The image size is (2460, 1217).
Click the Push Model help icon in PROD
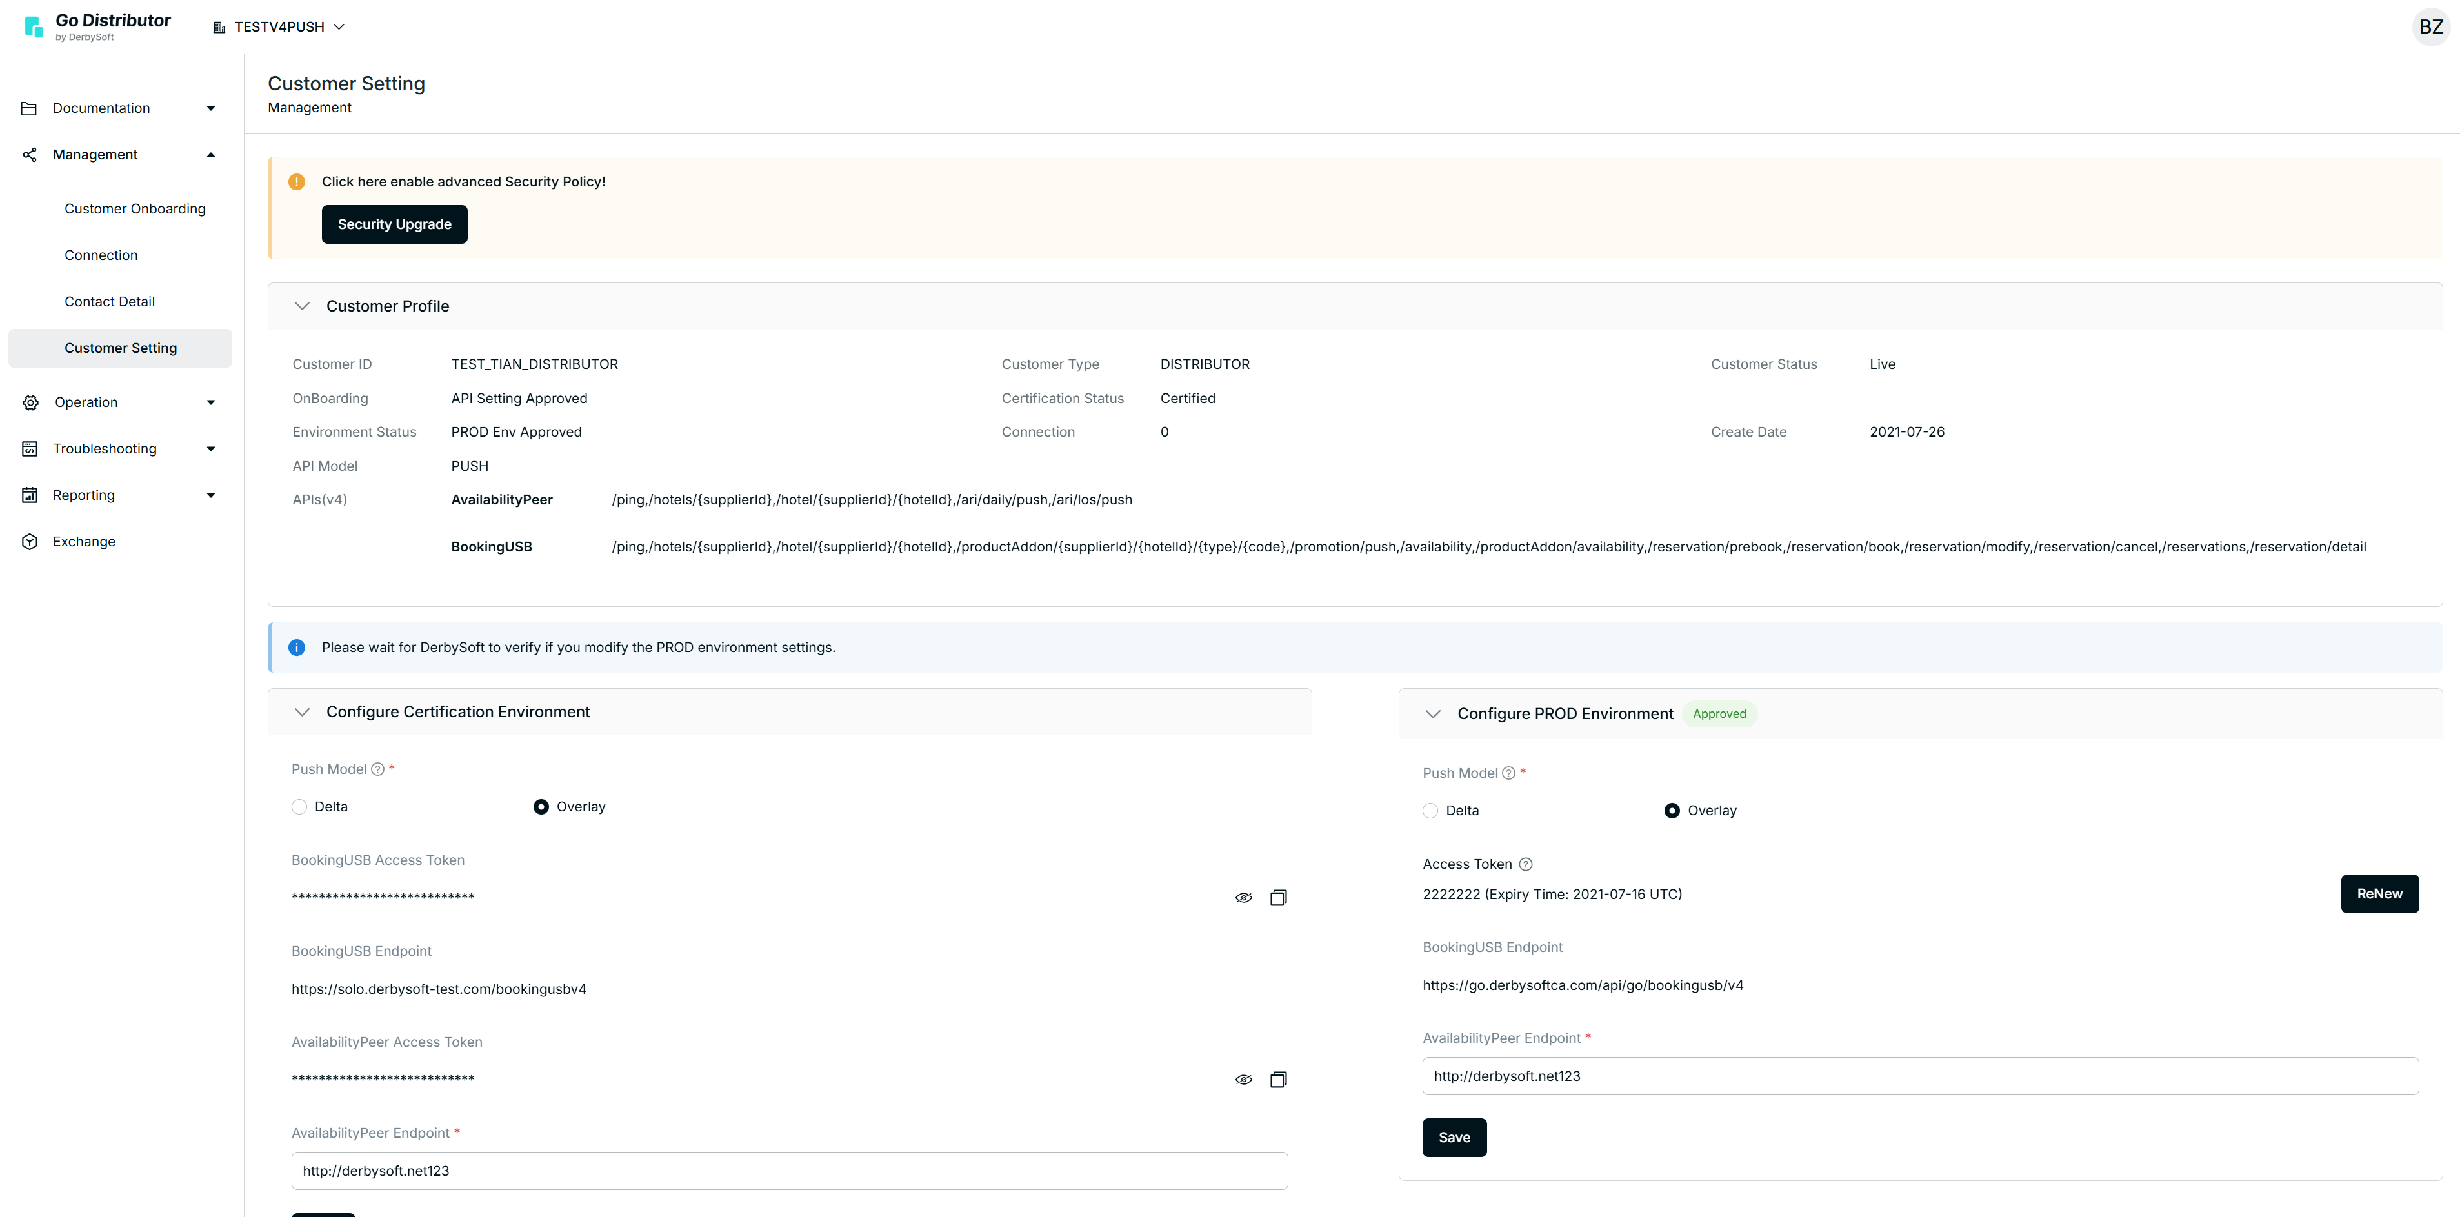pyautogui.click(x=1508, y=773)
